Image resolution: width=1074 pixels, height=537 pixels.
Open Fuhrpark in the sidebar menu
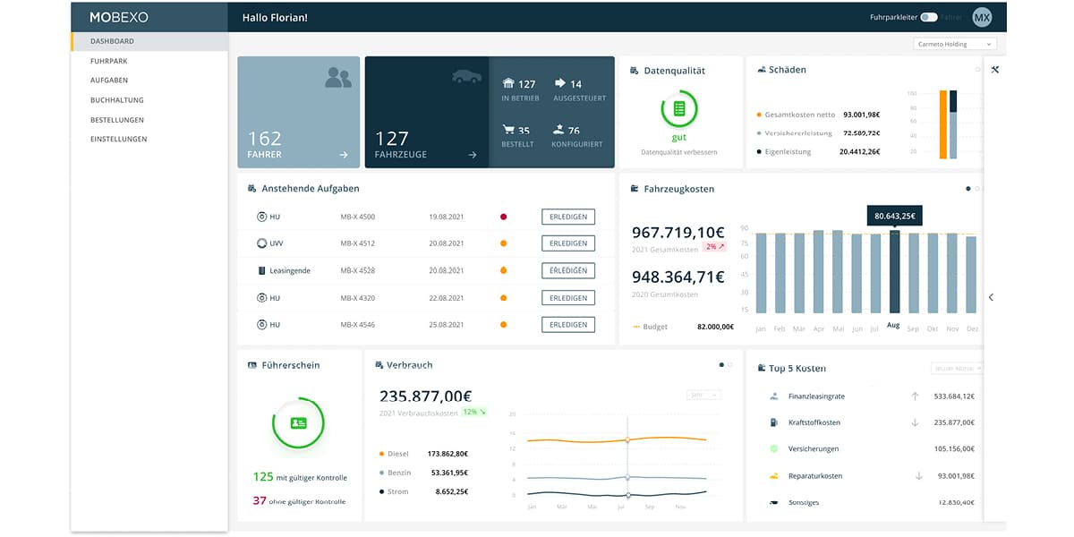[110, 61]
